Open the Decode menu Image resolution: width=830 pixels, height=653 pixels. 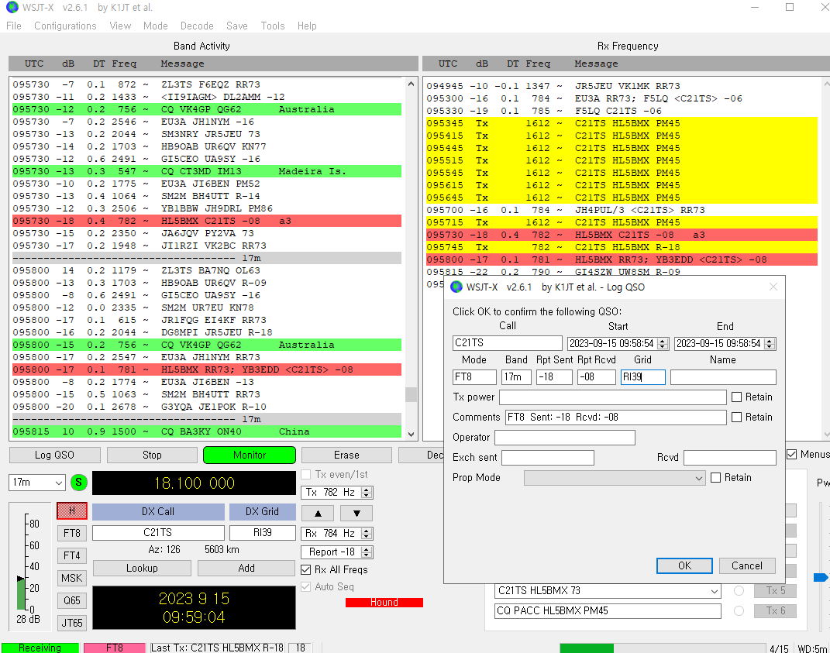point(197,26)
